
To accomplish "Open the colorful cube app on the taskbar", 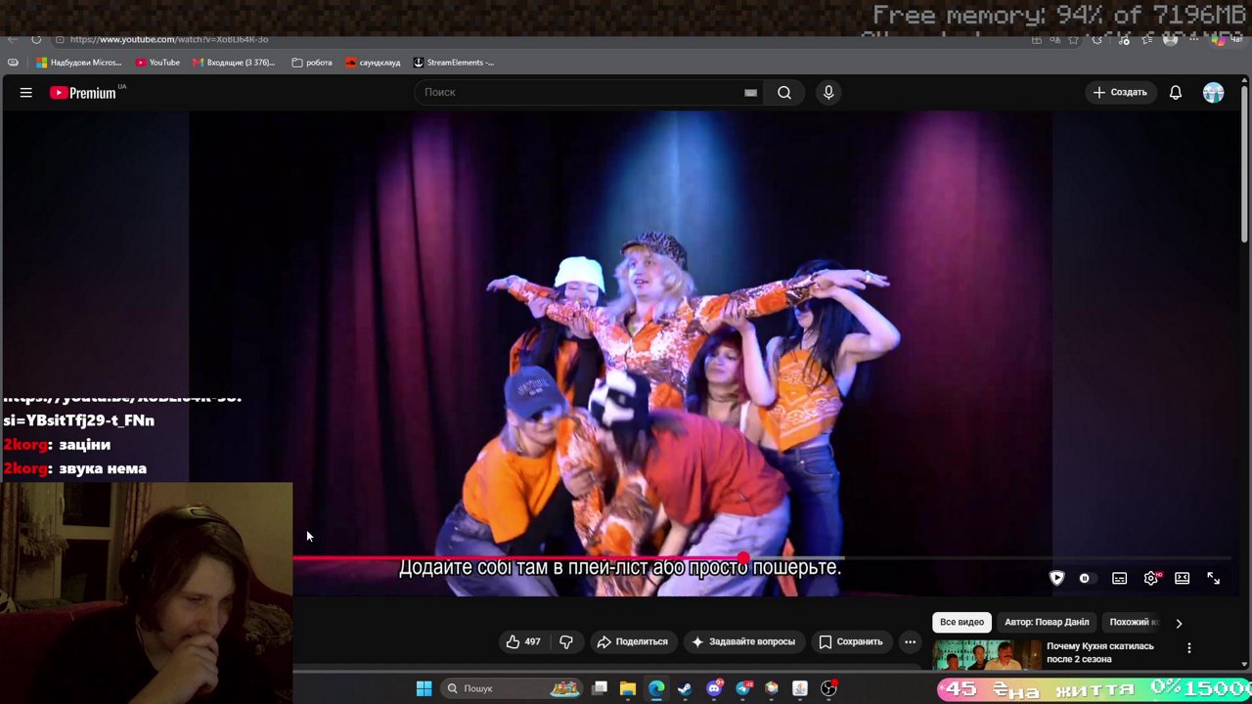I will 772,688.
